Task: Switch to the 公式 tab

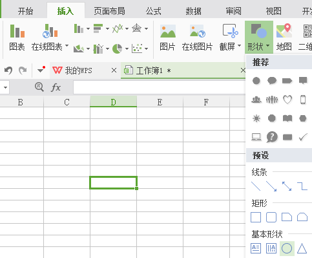Action: [x=153, y=11]
